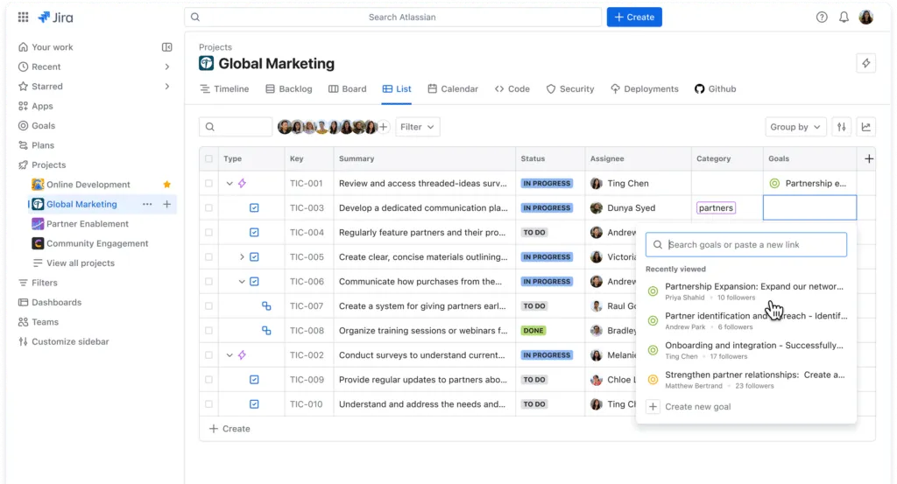Click Create new goal in the popup
Screen dimensions: 897x484
click(x=696, y=407)
